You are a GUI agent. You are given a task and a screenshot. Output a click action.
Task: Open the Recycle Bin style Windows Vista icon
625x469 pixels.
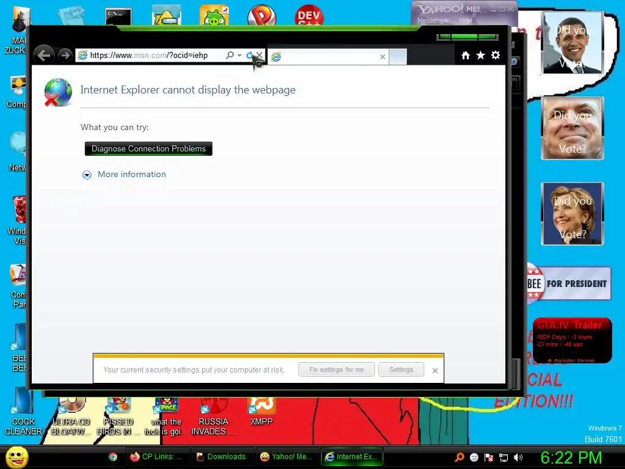tap(16, 220)
